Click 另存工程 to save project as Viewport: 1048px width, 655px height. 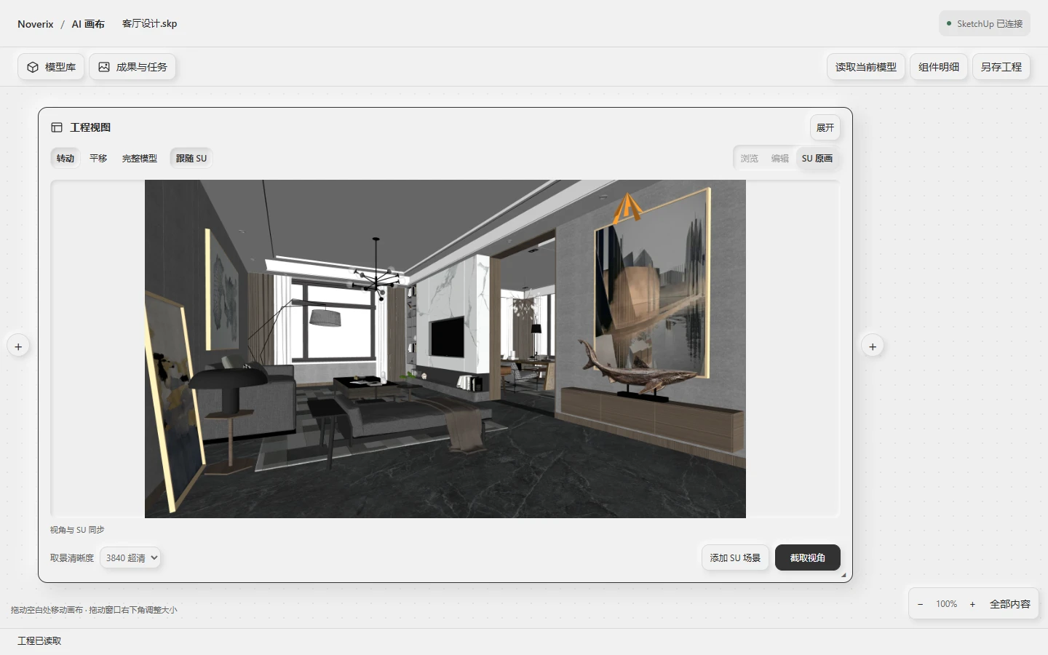1001,67
